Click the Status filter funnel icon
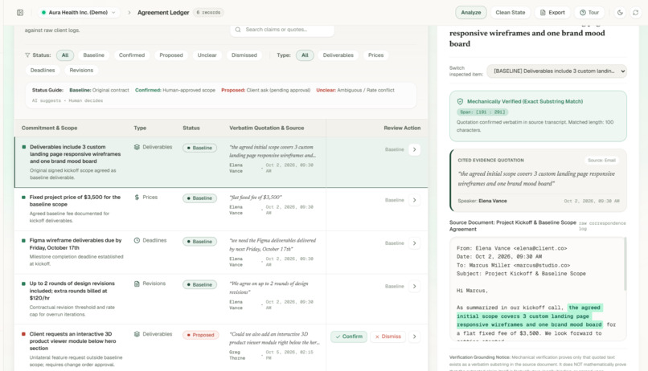Viewport: 648px width, 371px height. (27, 55)
